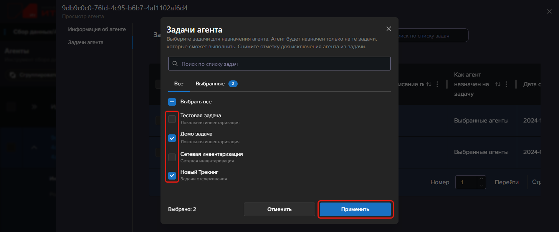Close the agent view panel
The height and width of the screenshot is (232, 559).
(549, 11)
